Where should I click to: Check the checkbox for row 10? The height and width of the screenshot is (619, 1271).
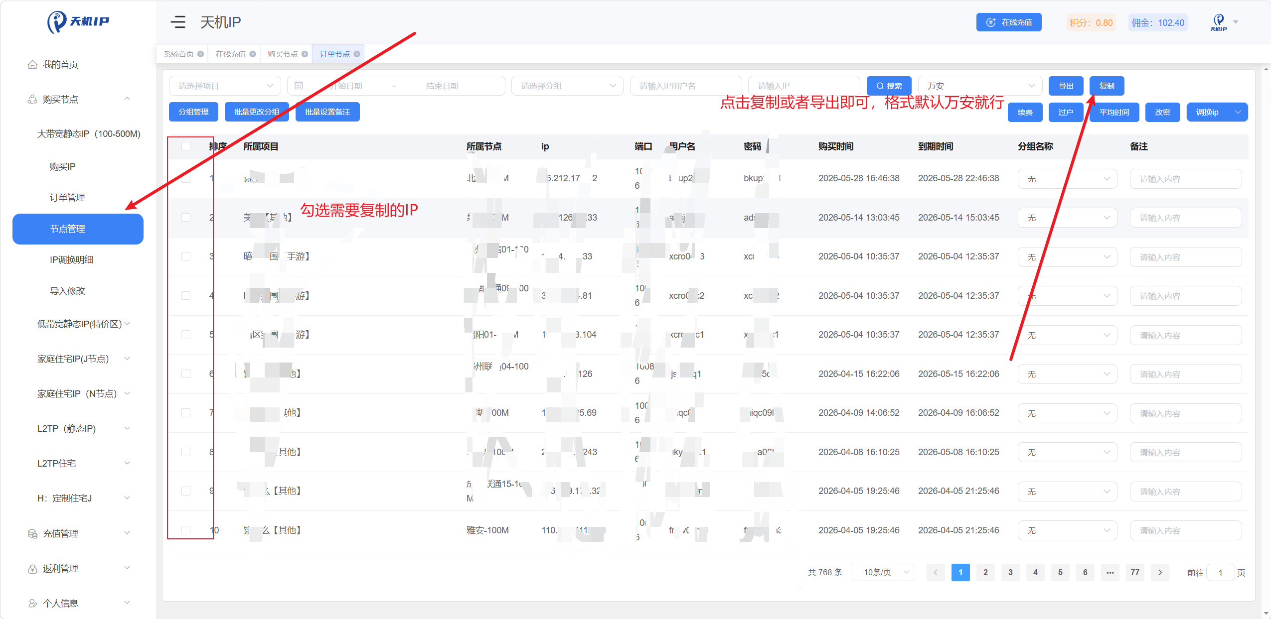pyautogui.click(x=186, y=530)
